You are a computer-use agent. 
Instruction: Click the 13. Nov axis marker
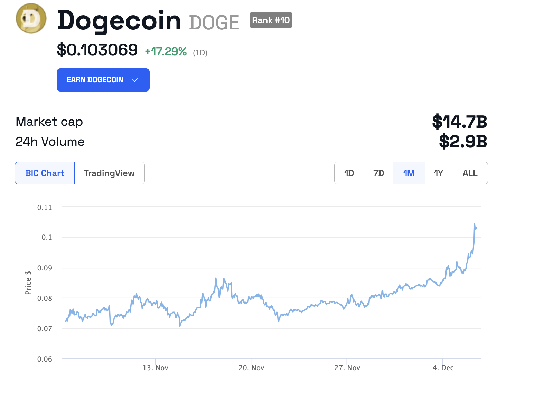(156, 368)
